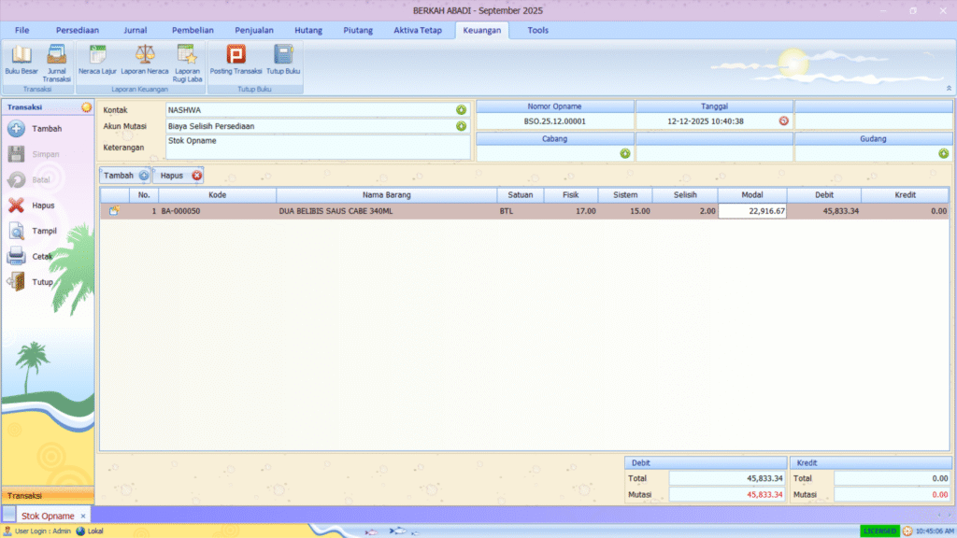Clear the Tanggal date field
The height and width of the screenshot is (538, 957).
point(783,120)
